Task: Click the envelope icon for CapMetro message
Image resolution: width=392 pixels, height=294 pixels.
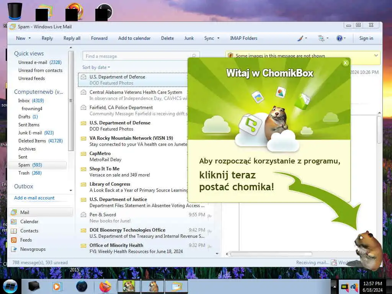Action: [x=83, y=154]
